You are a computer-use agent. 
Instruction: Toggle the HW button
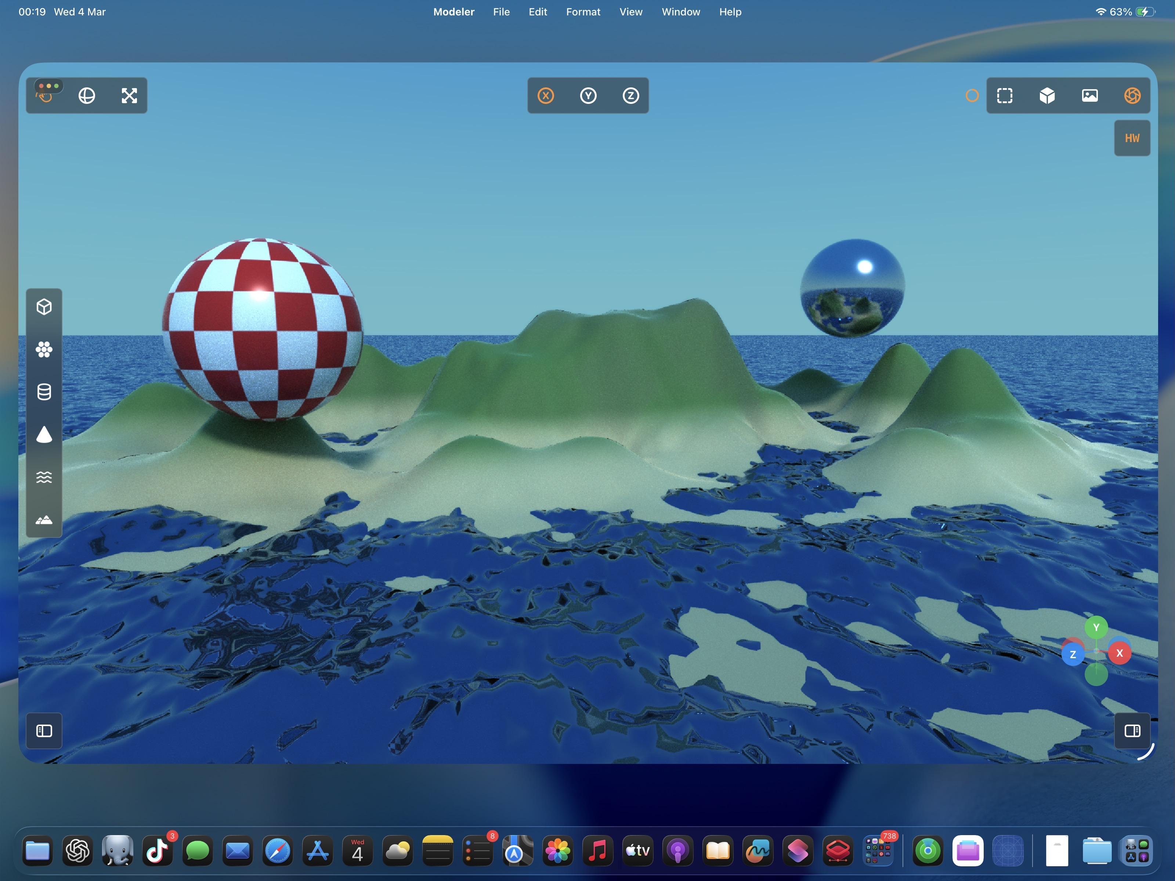(x=1132, y=138)
